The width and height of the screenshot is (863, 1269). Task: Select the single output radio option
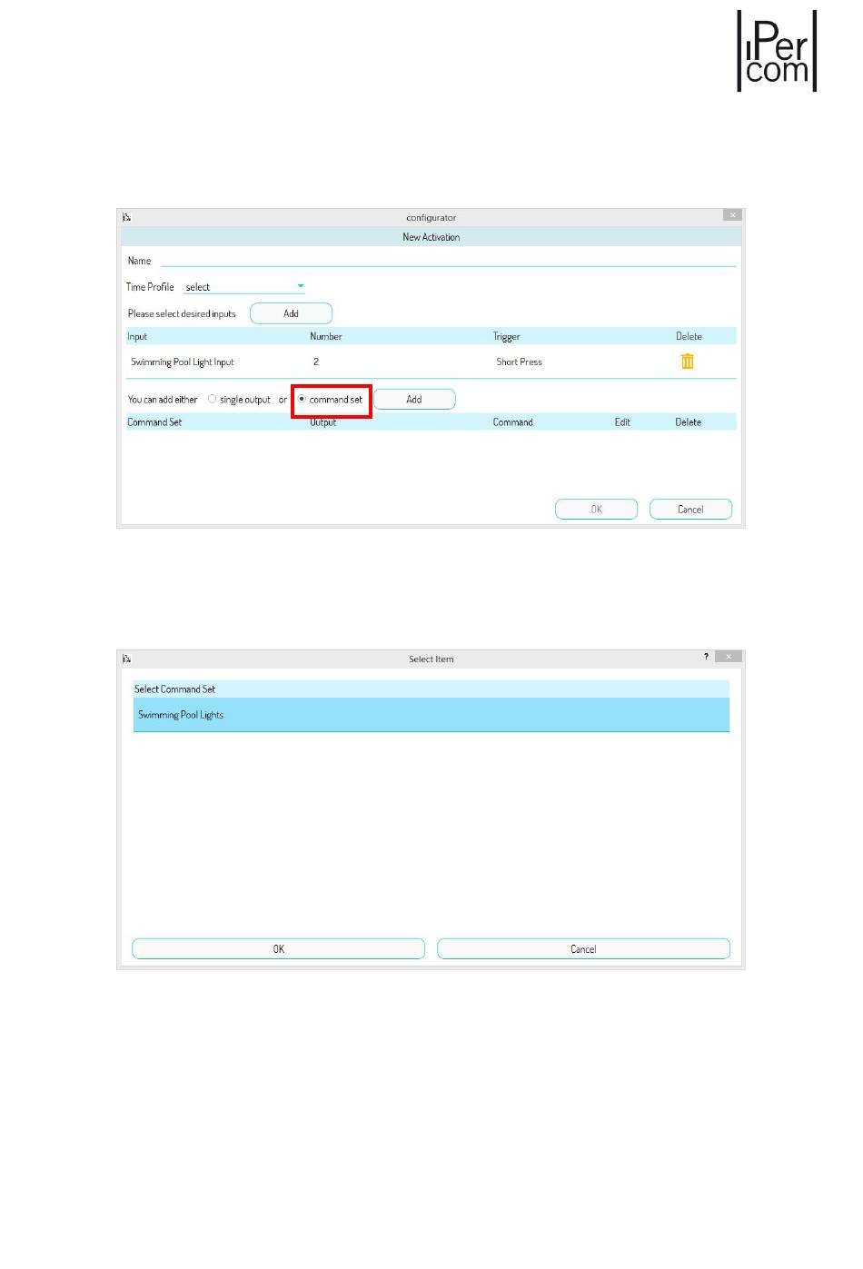coord(213,399)
